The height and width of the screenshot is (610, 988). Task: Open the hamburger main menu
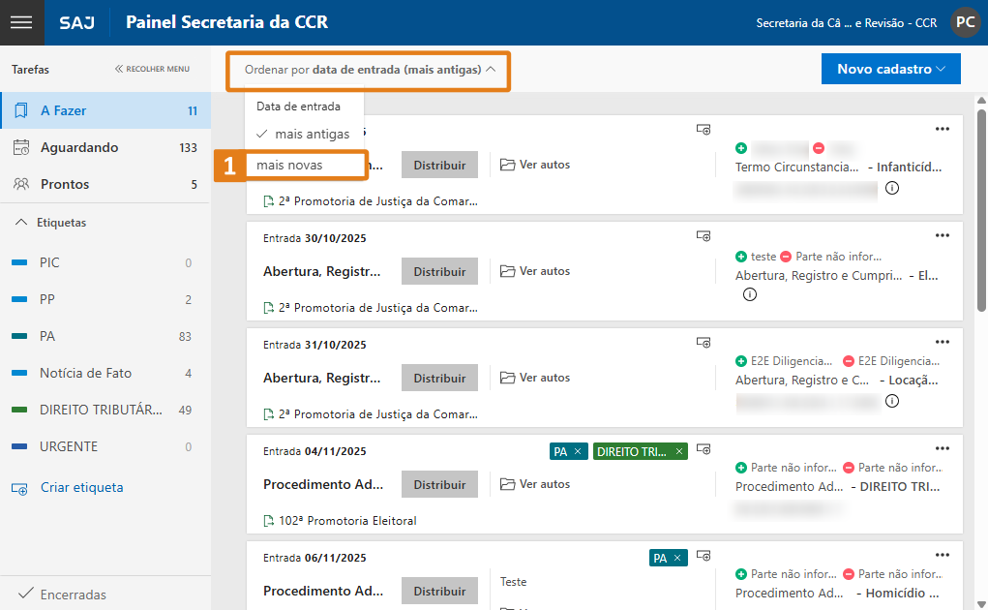[21, 22]
